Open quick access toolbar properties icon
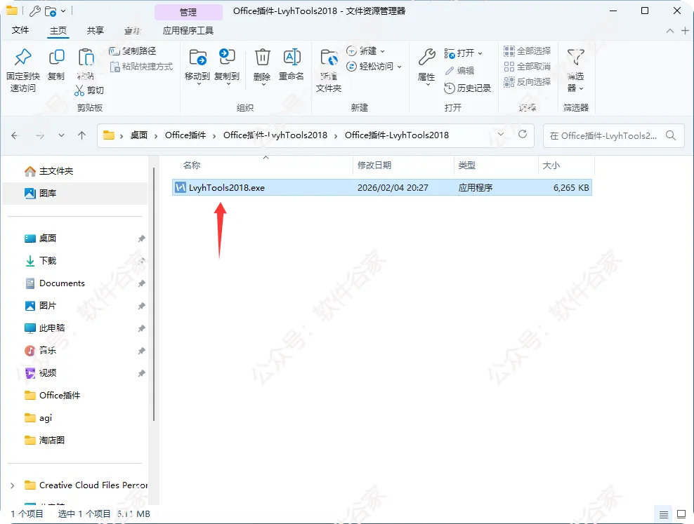Image resolution: width=694 pixels, height=524 pixels. 34,11
